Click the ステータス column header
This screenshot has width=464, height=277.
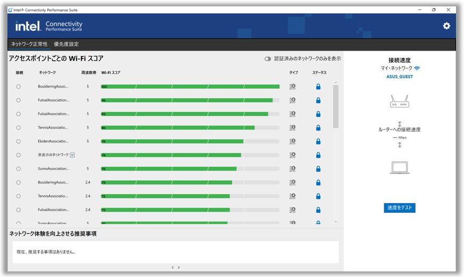pos(319,72)
